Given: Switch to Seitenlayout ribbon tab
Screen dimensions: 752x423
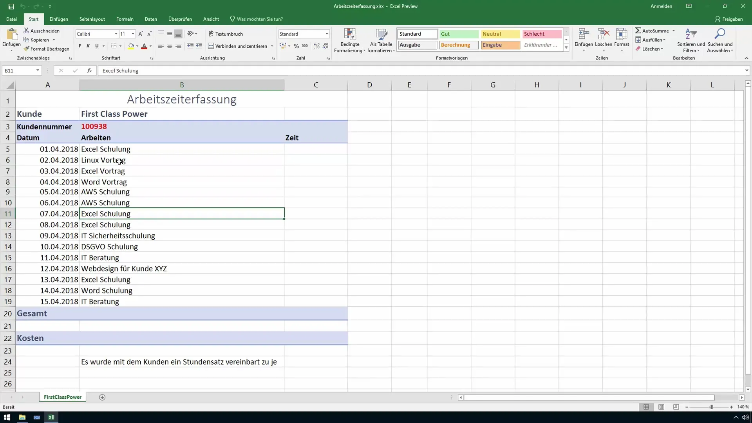Looking at the screenshot, I should pos(92,19).
